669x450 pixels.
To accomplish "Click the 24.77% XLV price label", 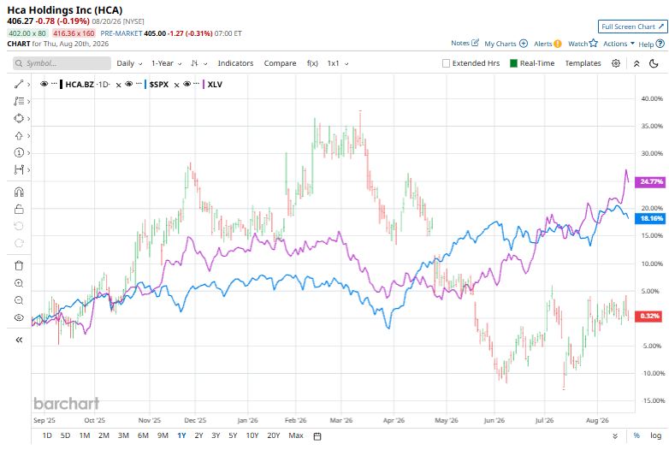I will click(650, 181).
